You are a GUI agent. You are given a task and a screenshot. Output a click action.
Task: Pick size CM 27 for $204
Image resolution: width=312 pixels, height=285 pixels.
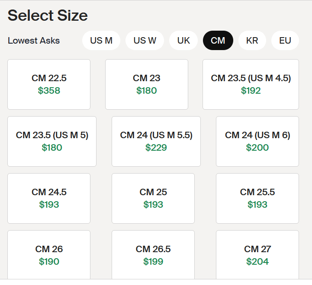257,255
